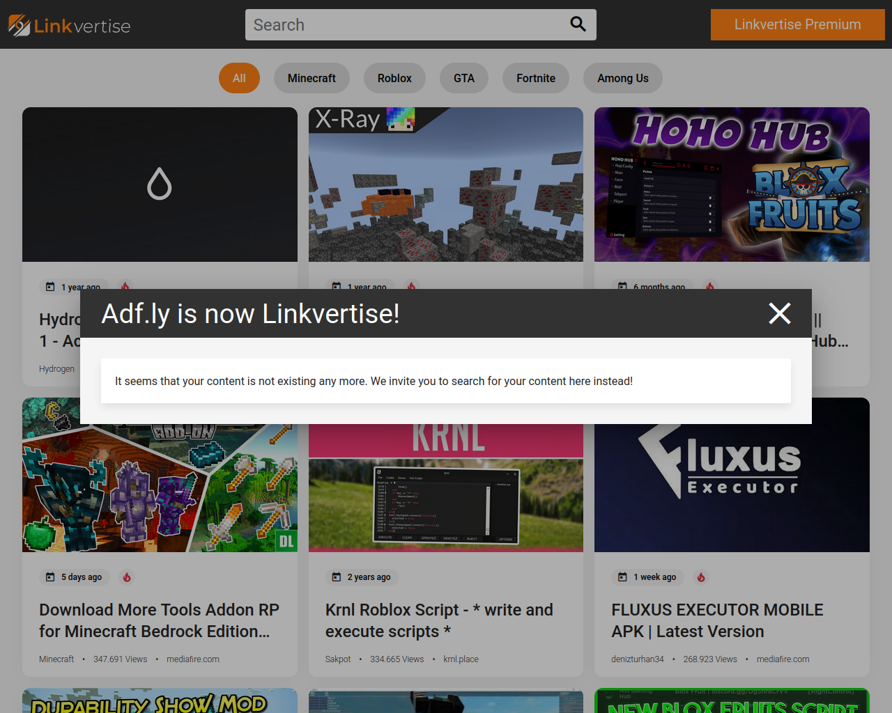892x713 pixels.
Task: Click the krnl.place domain text
Action: [x=461, y=659]
